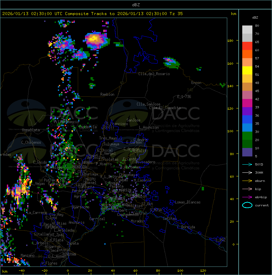Screen dimensions: 272x275
Task: Pick the light blue 30–35 dBZ swatch
Action: pos(247,127)
